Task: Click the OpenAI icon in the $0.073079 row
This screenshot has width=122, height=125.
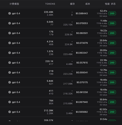Action: [x=10, y=43]
